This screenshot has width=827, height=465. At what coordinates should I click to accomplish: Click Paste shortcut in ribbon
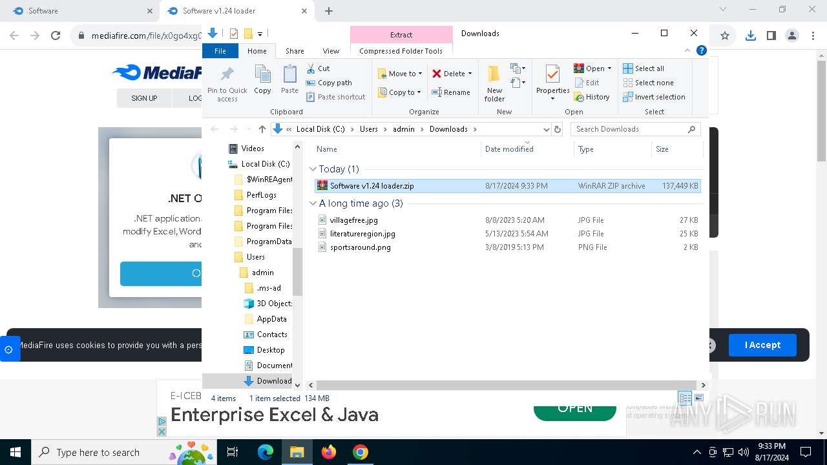click(x=336, y=97)
